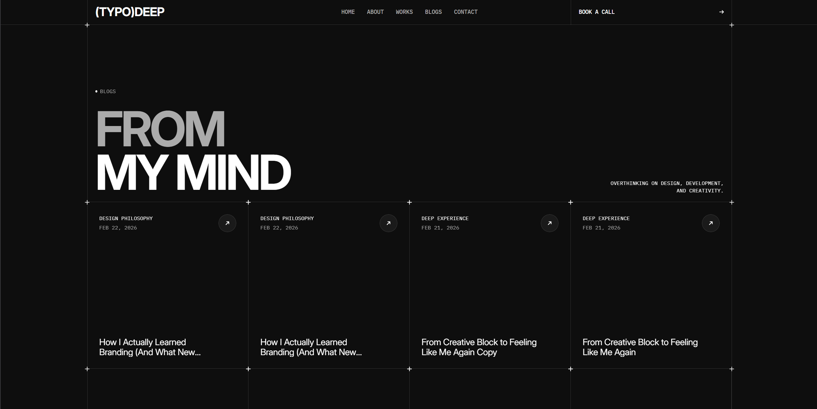Image resolution: width=817 pixels, height=409 pixels.
Task: Select BLOGS in the top navigation bar
Action: point(433,12)
